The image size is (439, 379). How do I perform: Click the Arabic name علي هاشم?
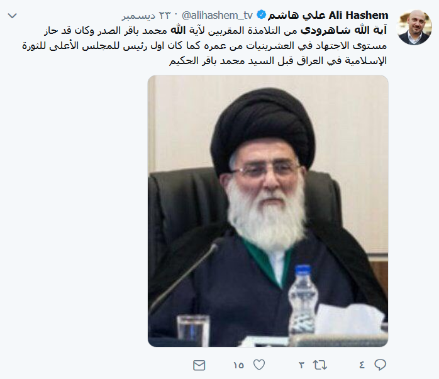[x=297, y=15]
